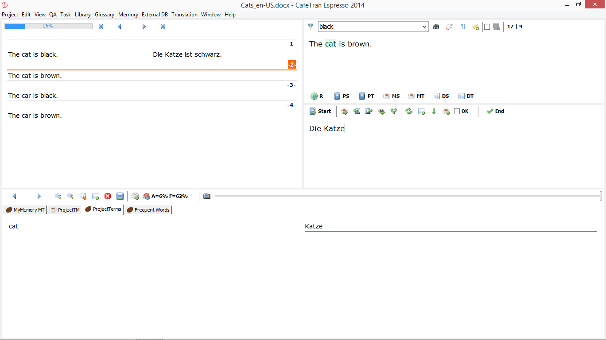The height and width of the screenshot is (340, 606).
Task: Click the camera snapshot icon
Action: coord(207,196)
